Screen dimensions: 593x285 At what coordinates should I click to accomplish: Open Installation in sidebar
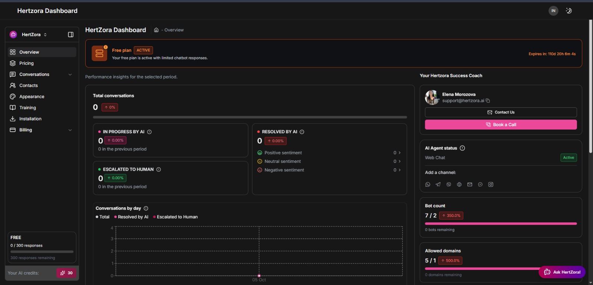[x=42, y=119]
